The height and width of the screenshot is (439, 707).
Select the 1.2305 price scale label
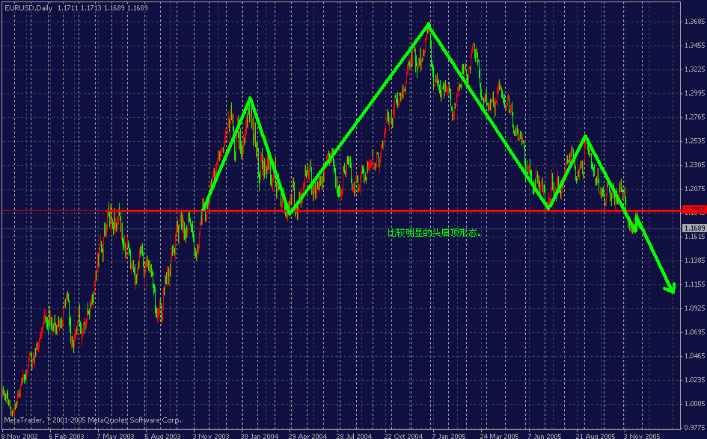point(694,164)
